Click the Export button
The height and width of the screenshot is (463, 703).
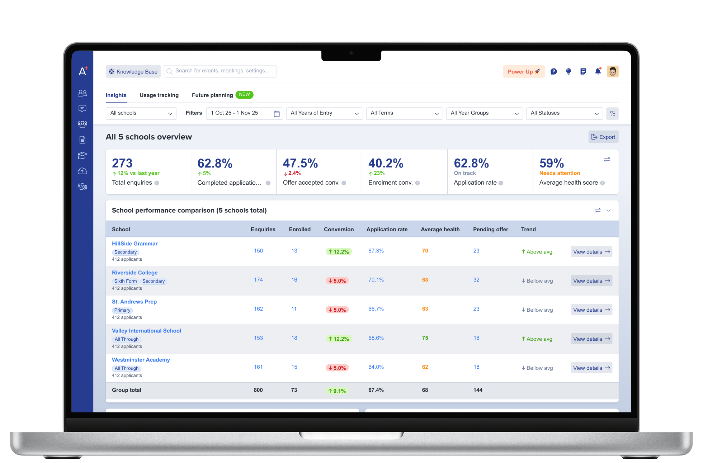603,137
